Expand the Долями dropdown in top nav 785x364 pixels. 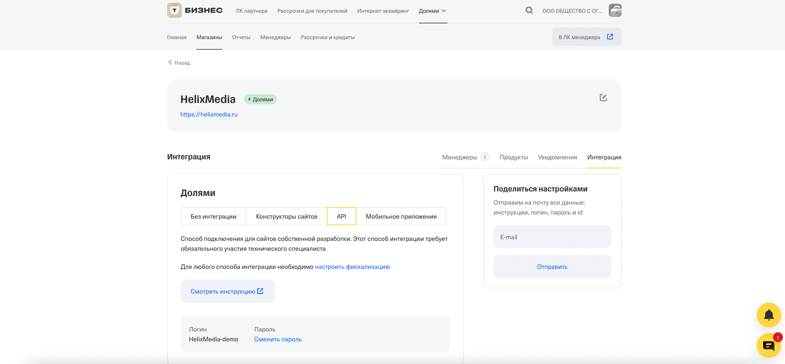[433, 11]
